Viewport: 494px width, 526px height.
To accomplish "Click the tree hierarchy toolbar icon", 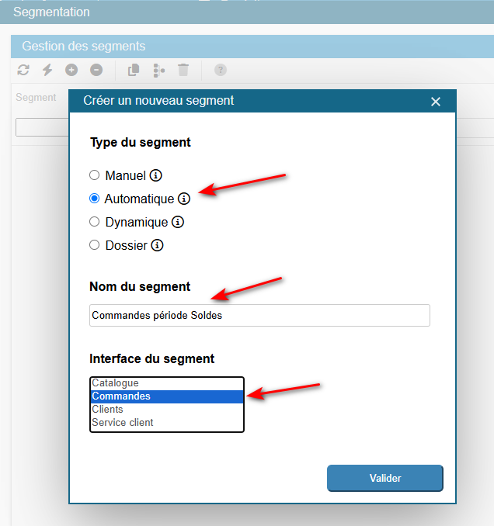I will pyautogui.click(x=158, y=70).
